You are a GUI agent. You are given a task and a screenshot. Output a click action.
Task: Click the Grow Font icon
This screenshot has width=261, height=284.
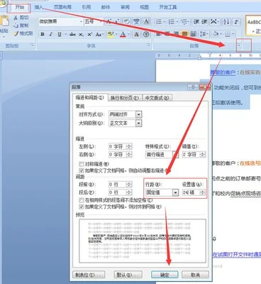pos(109,21)
